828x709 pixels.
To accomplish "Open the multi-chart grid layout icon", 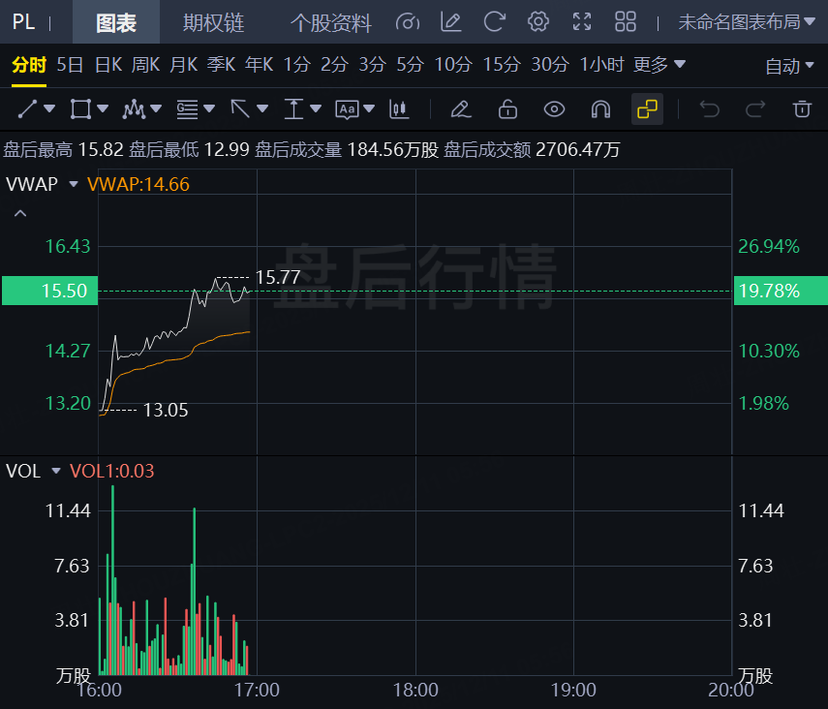I will tap(626, 21).
